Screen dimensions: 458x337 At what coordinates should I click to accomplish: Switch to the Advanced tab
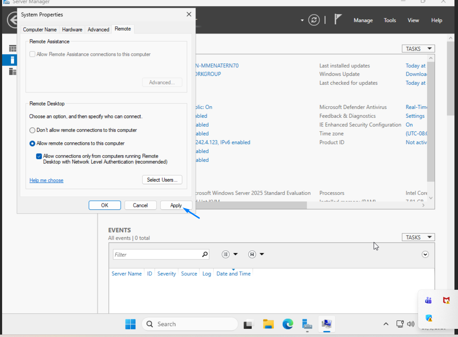pyautogui.click(x=98, y=30)
